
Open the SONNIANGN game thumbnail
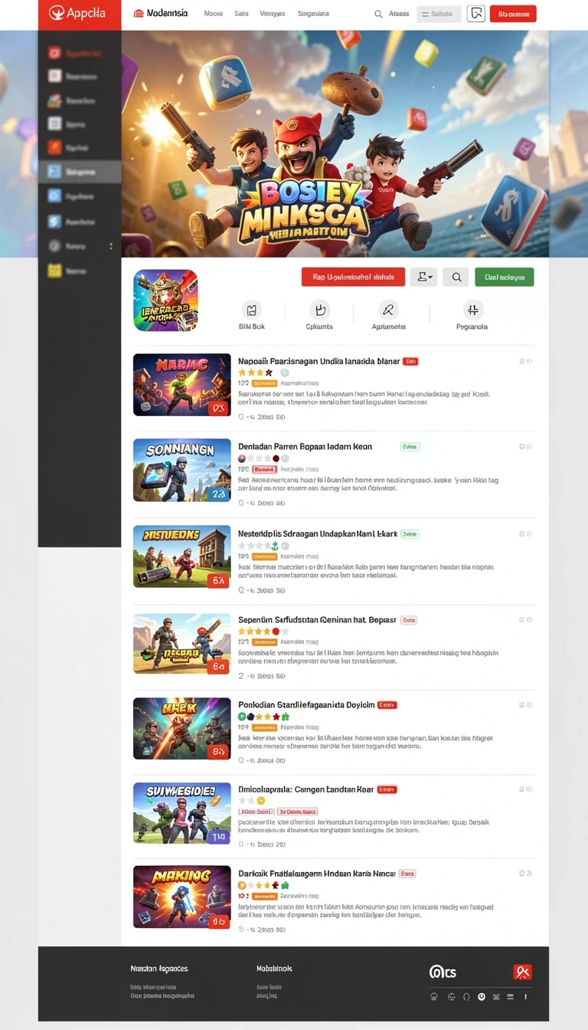[182, 471]
